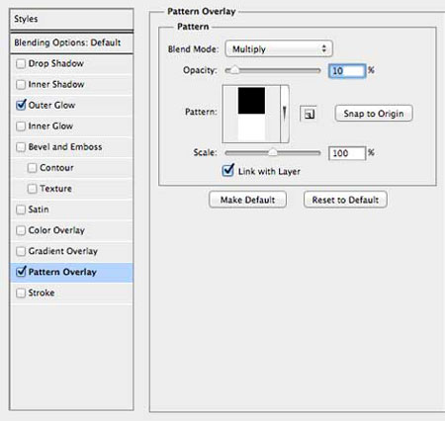
Task: Open the pattern picker arrow
Action: [285, 114]
